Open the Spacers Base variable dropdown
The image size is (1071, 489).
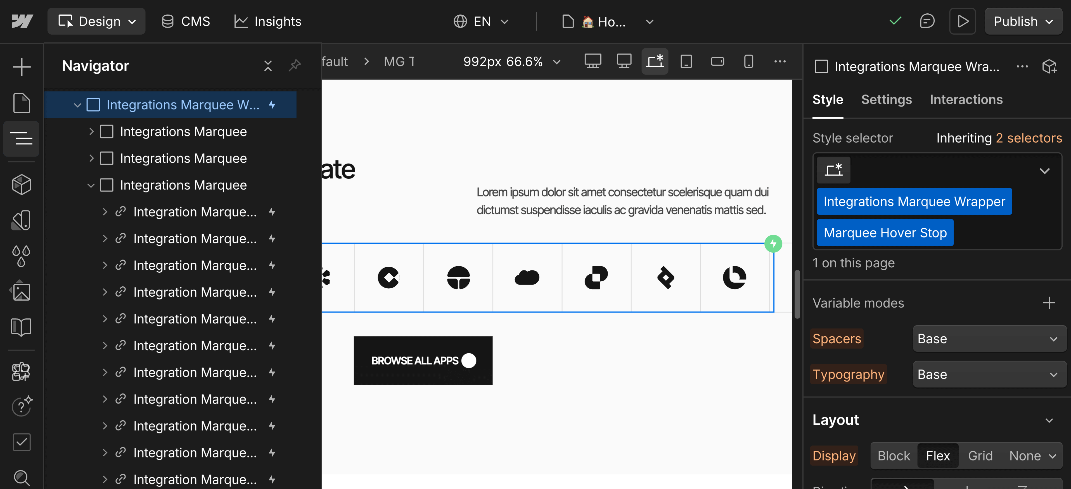988,339
